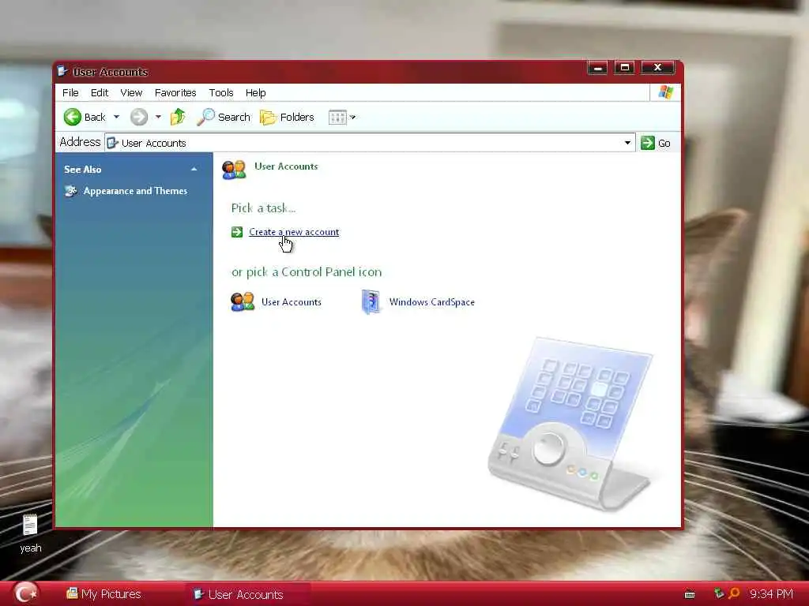Open the Windows CardSpace icon

click(371, 302)
